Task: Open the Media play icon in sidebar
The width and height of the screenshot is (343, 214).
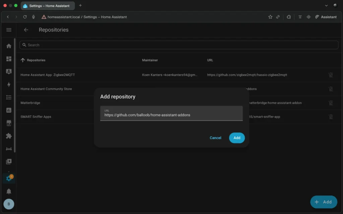Action: 9,162
